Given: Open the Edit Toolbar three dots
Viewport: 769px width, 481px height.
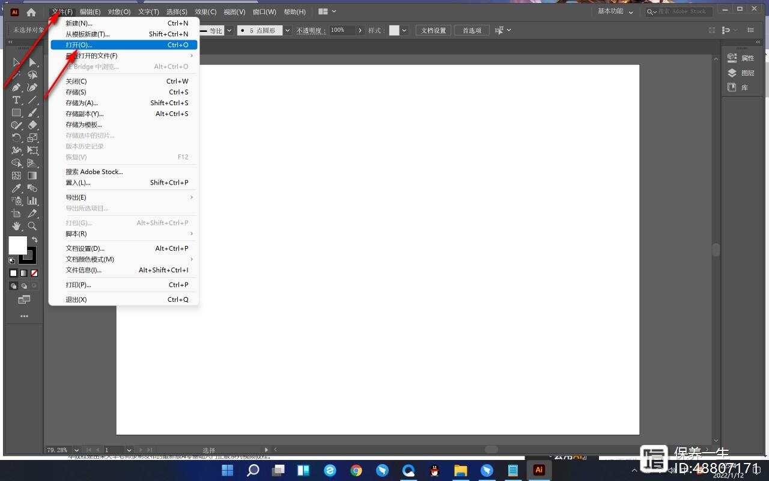Looking at the screenshot, I should pos(24,316).
